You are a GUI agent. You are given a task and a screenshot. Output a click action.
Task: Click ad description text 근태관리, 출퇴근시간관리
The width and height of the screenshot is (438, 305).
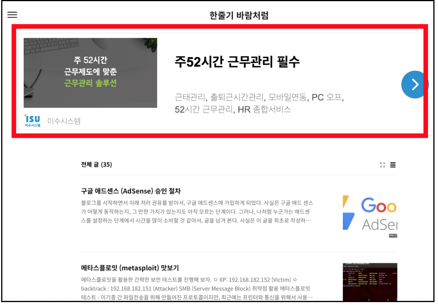click(x=259, y=103)
